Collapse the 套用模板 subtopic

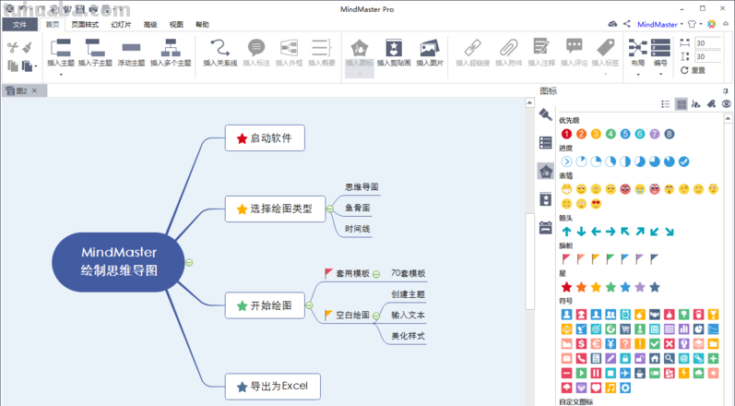[376, 274]
